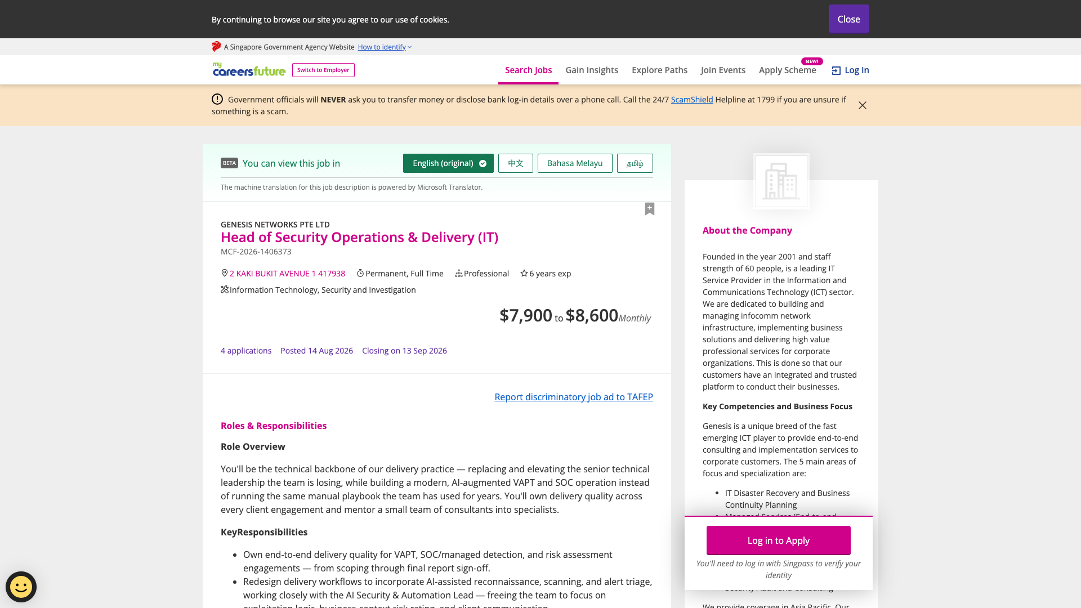Click the GENESIS NETWORKS PTE LTD name

(x=275, y=225)
